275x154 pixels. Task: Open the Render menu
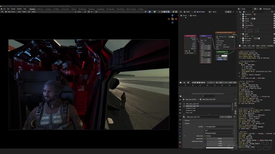[13, 9]
